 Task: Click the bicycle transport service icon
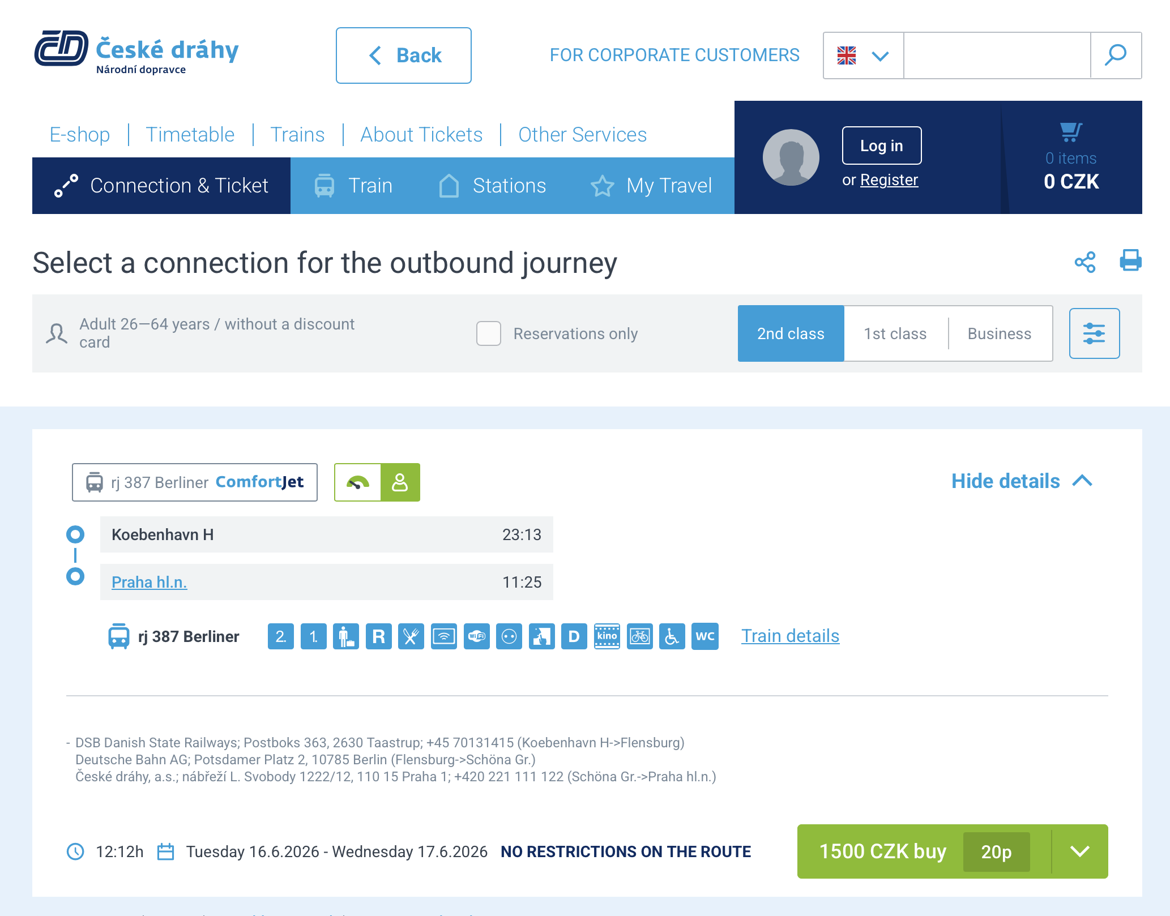pyautogui.click(x=639, y=636)
